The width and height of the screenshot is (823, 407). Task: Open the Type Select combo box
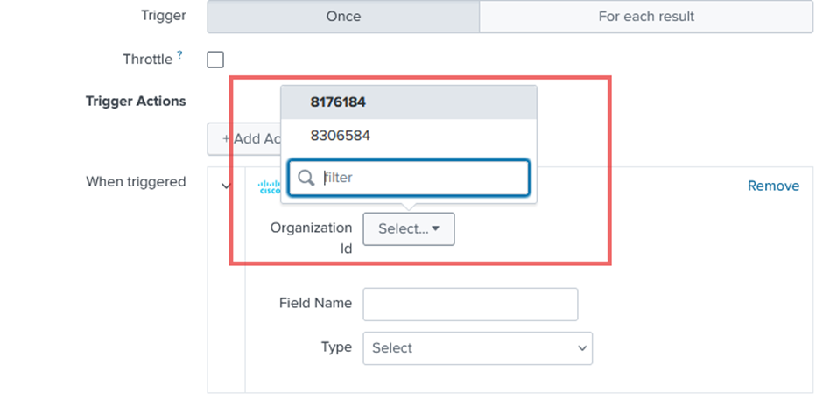pos(477,347)
